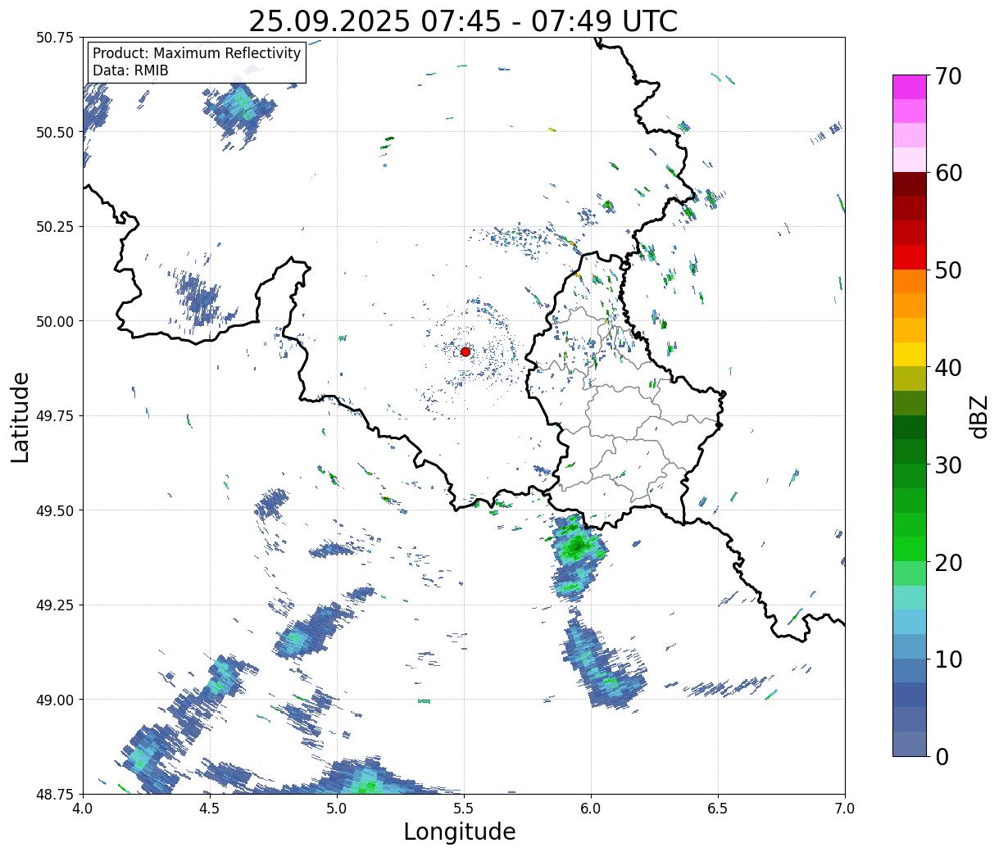Click the latitude tick label '50.75'
The height and width of the screenshot is (852, 999).
tap(54, 38)
